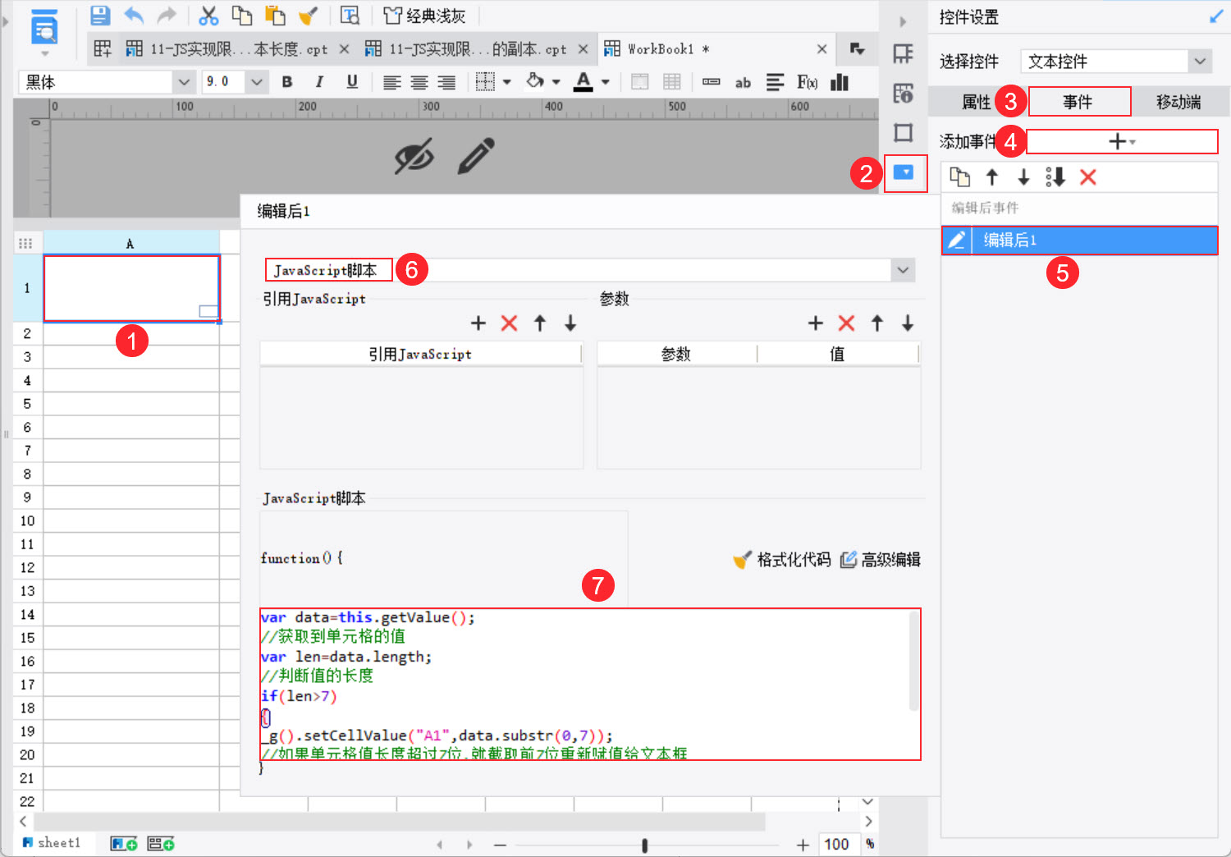
Task: Switch to the 11-JS实现限...本长度.cpt tab
Action: (x=238, y=49)
